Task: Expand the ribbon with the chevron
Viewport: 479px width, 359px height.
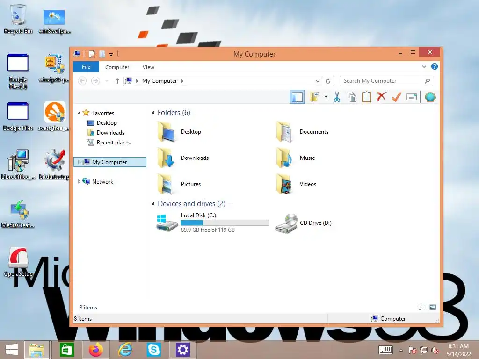Action: [424, 66]
